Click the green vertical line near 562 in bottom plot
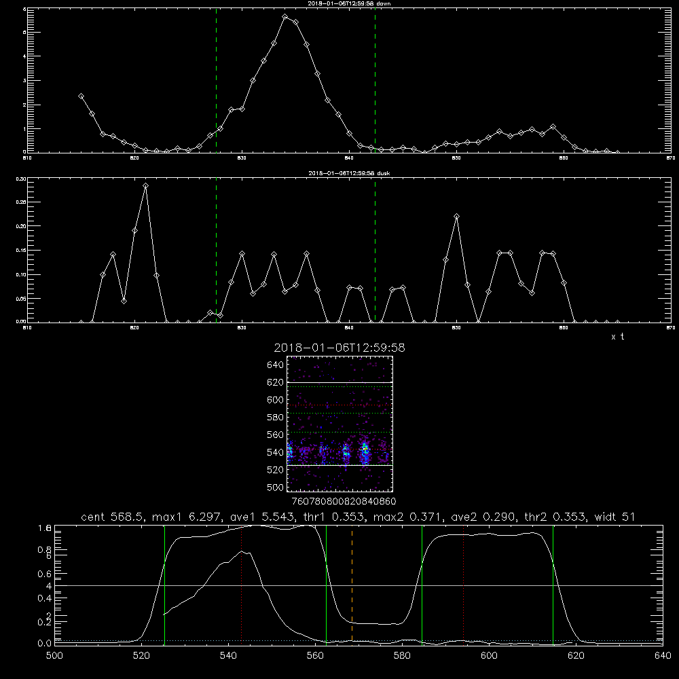 [x=326, y=585]
